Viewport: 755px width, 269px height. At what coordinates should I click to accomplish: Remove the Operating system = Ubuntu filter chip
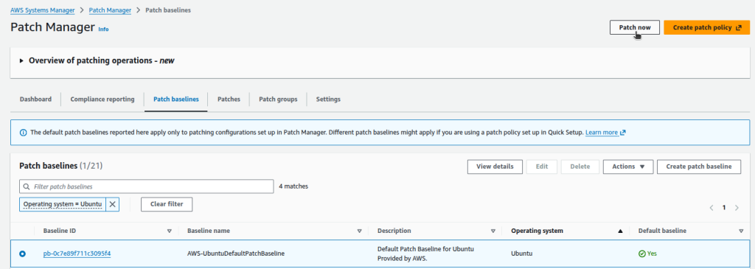pyautogui.click(x=112, y=205)
